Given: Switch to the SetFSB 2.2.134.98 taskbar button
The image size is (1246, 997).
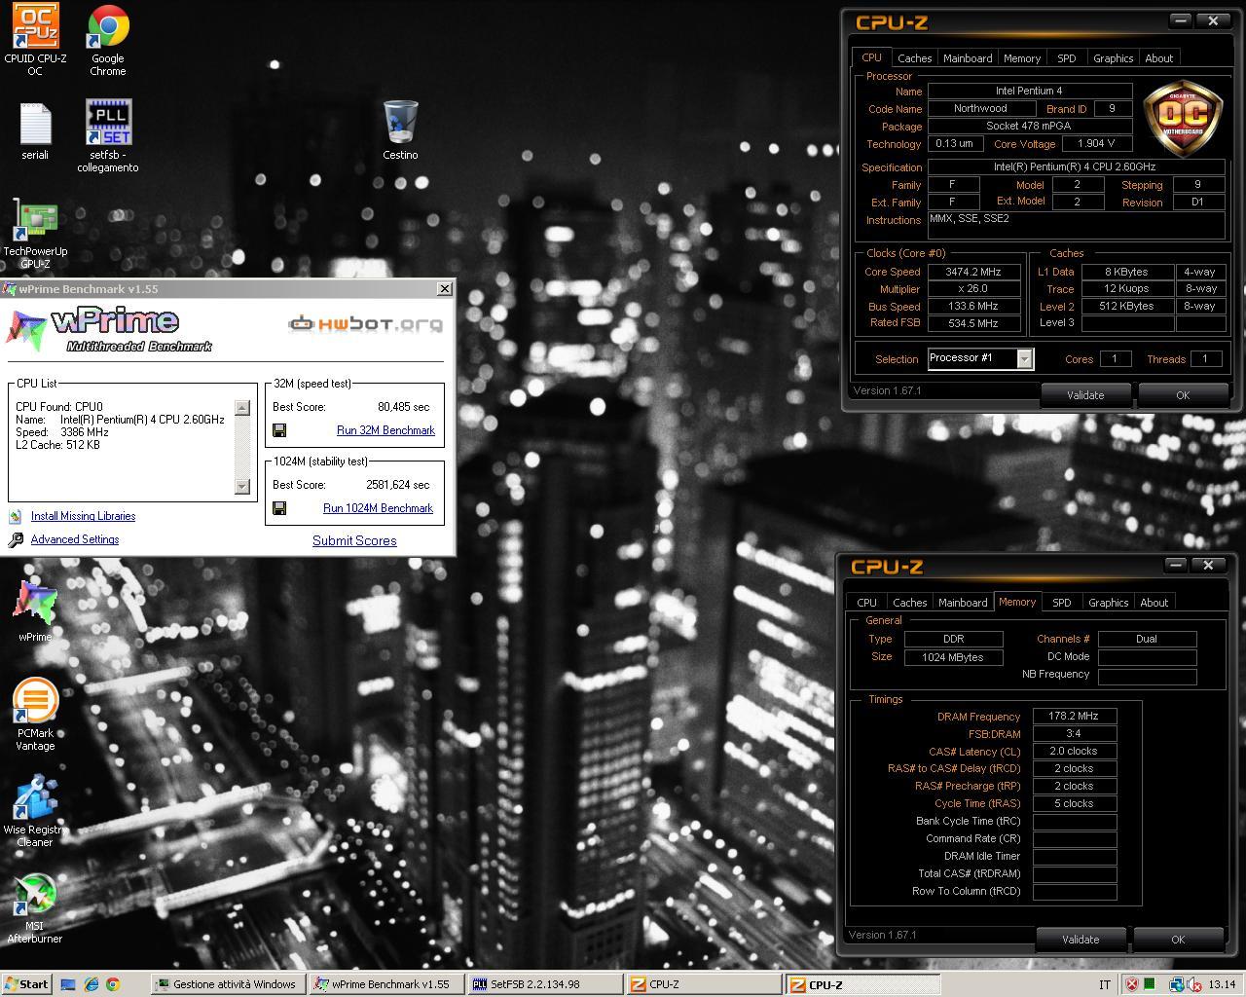Looking at the screenshot, I should pyautogui.click(x=545, y=984).
